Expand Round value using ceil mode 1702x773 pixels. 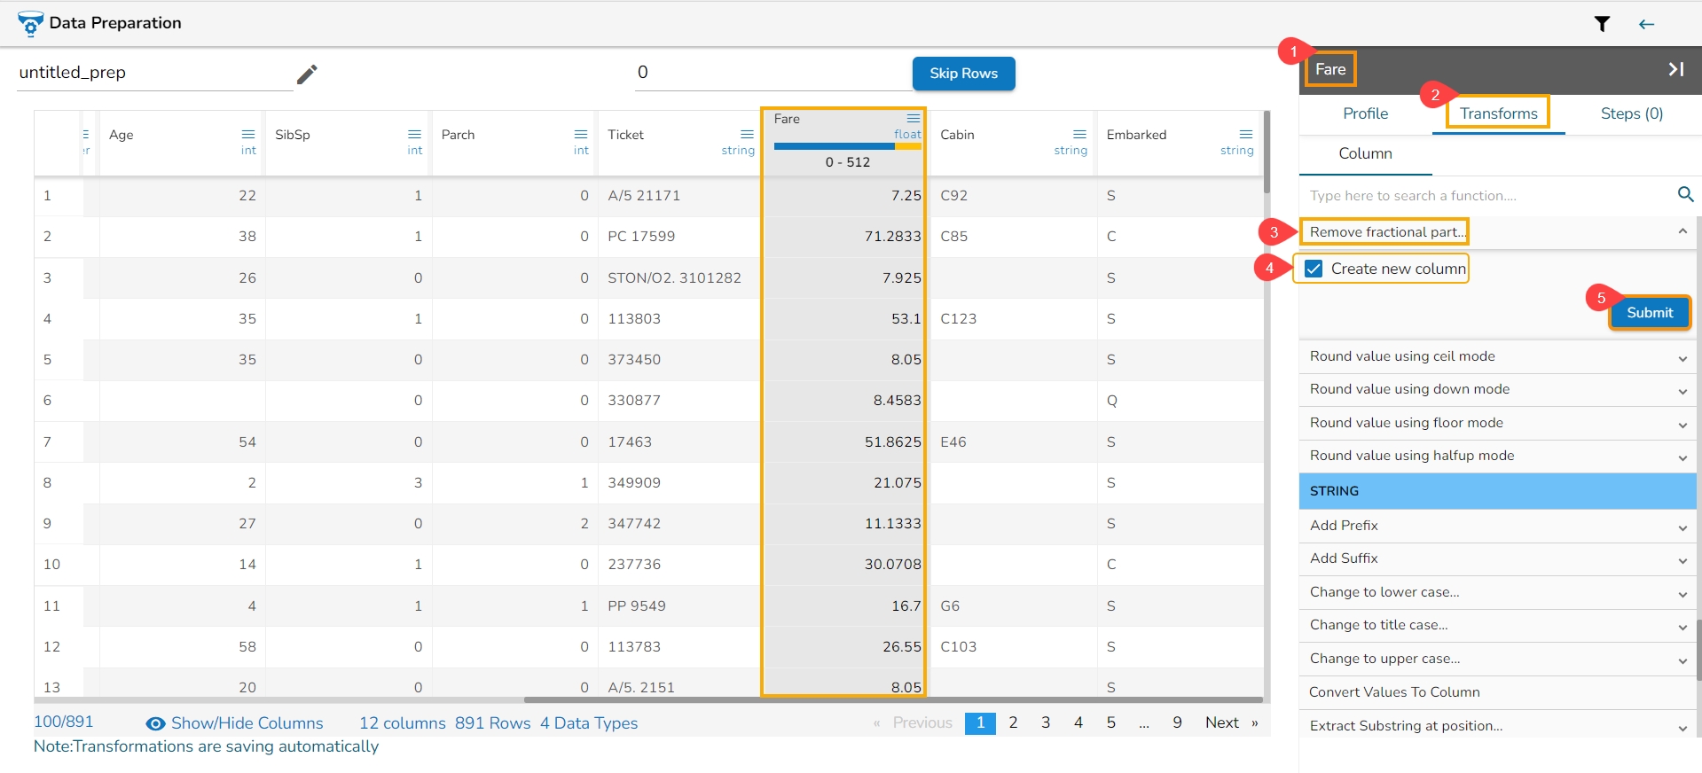(x=1682, y=357)
